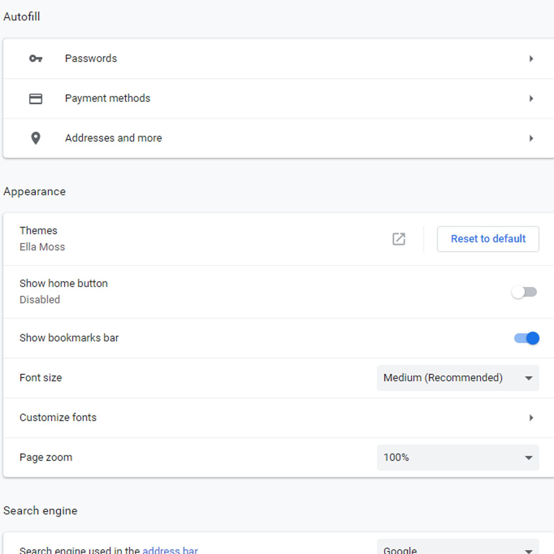Follow the address bar link
Viewport: 554px width, 554px height.
tap(170, 550)
